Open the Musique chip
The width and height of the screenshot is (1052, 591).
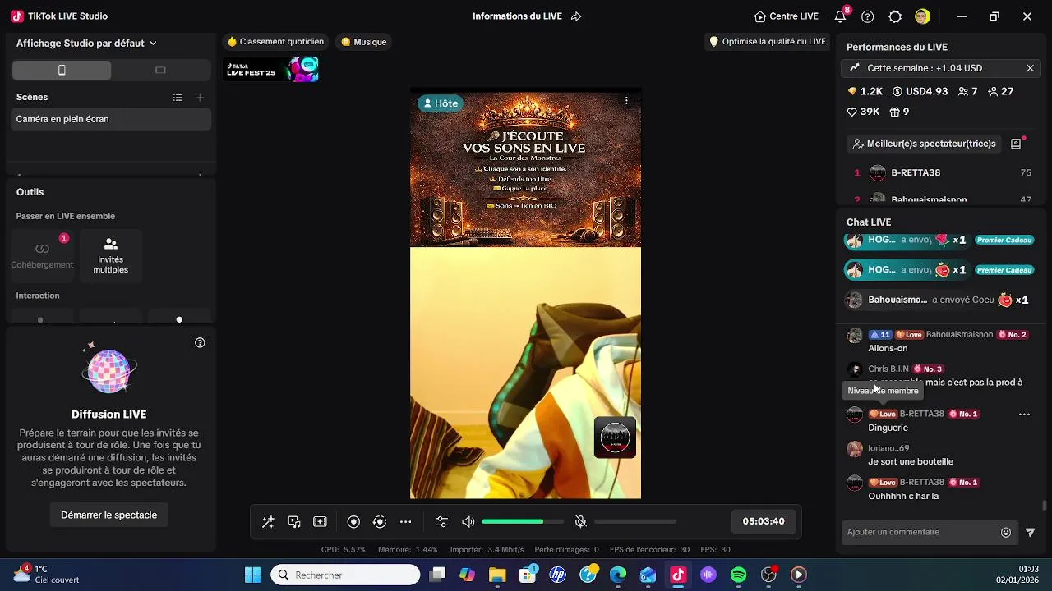tap(363, 42)
